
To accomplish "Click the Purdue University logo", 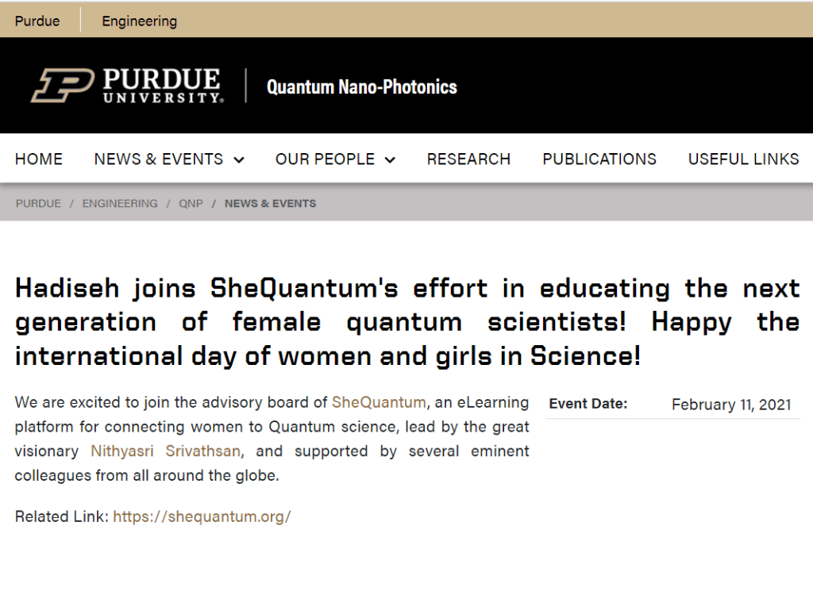I will coord(126,86).
